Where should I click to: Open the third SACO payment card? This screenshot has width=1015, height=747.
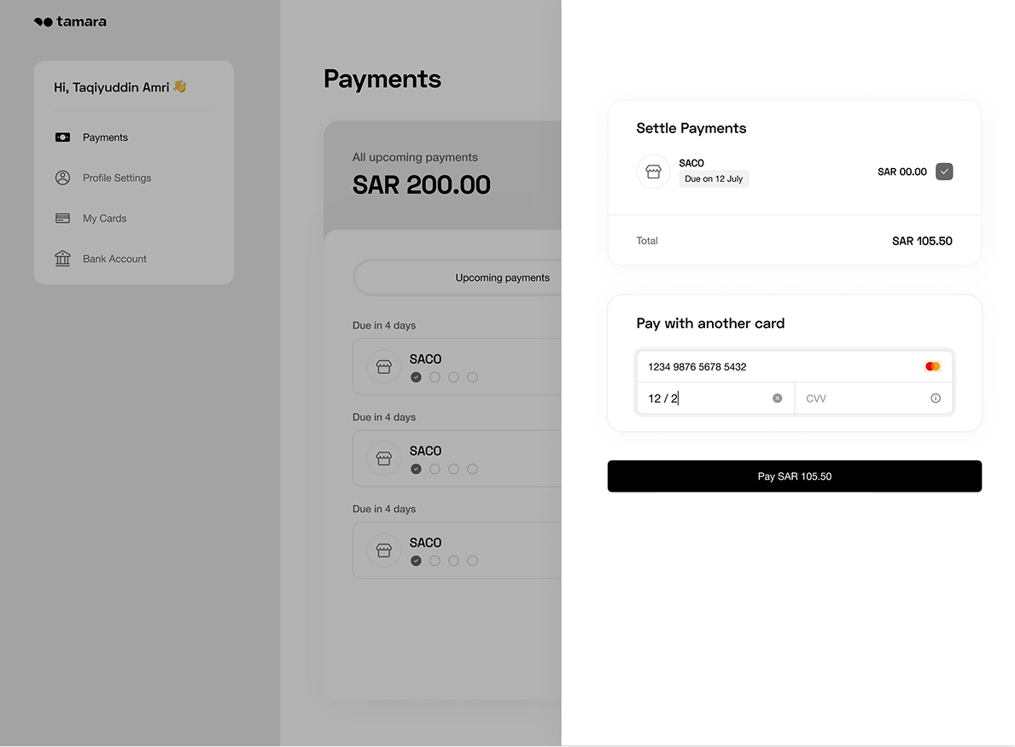tap(457, 550)
